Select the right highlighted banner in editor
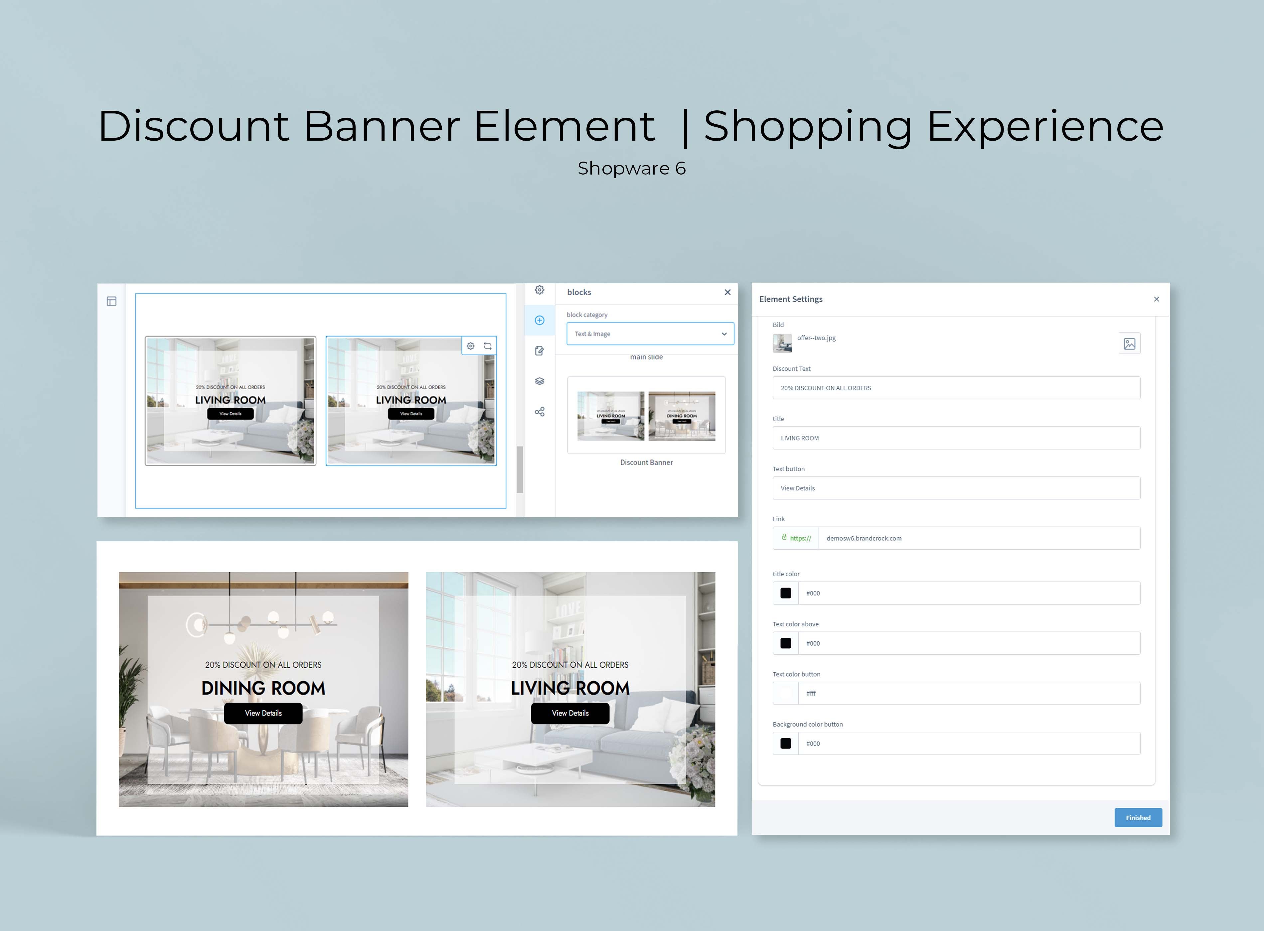This screenshot has height=931, width=1264. 411,401
